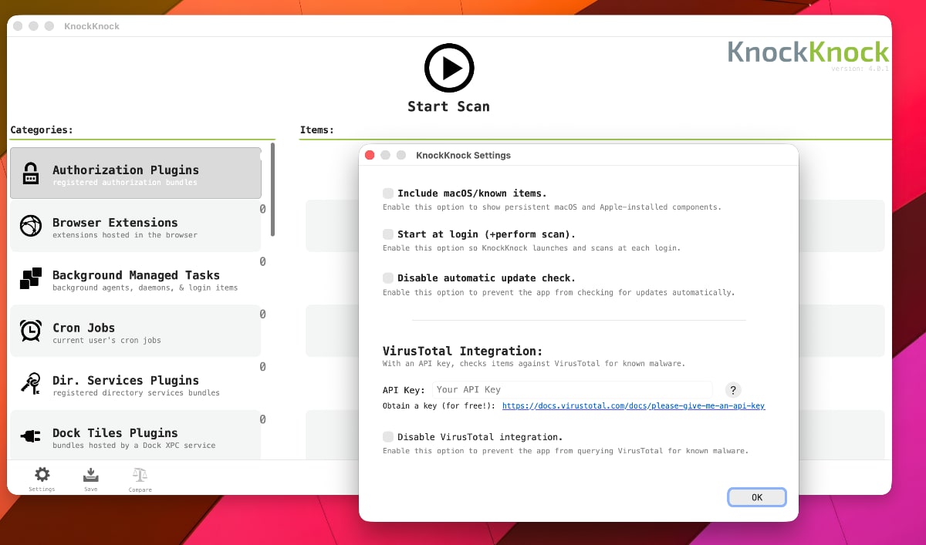Viewport: 926px width, 545px height.
Task: Select the Cron Jobs alarm clock icon
Action: click(30, 331)
